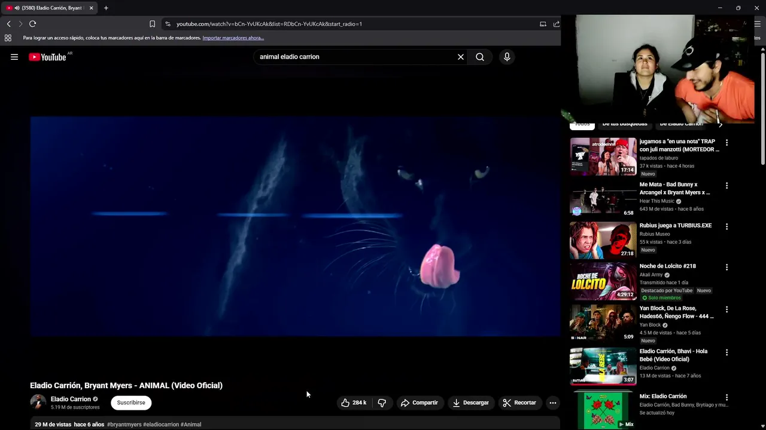766x430 pixels.
Task: Clear the search box text
Action: pos(461,57)
